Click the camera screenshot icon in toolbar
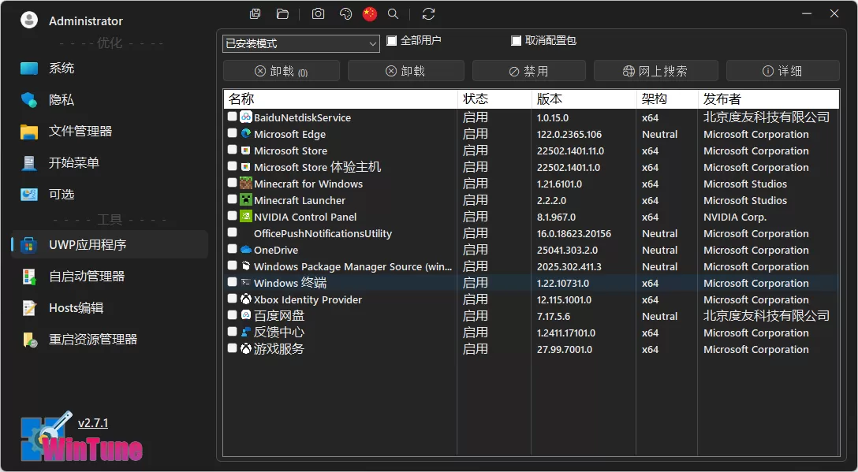The image size is (858, 472). click(x=319, y=13)
